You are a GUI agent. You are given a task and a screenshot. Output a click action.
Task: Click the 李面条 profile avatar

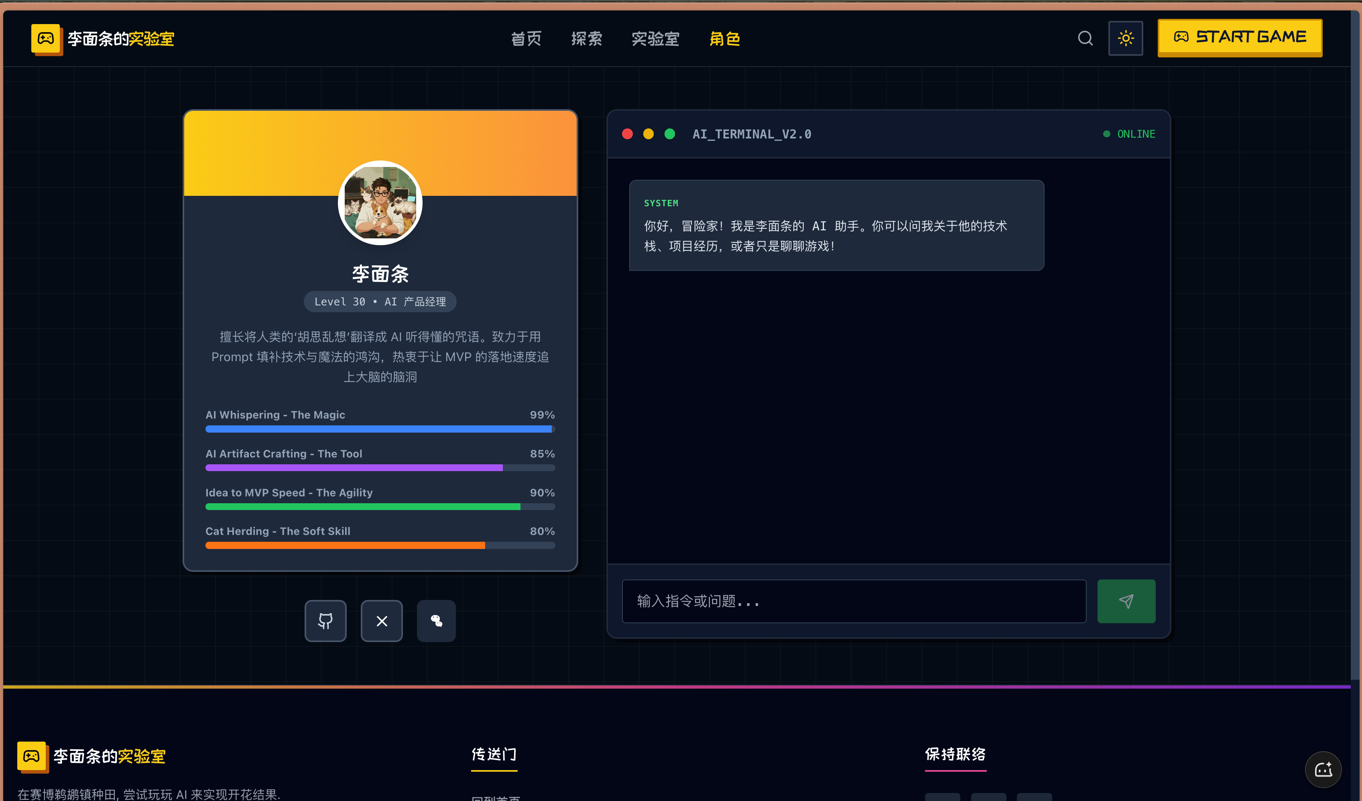coord(380,203)
